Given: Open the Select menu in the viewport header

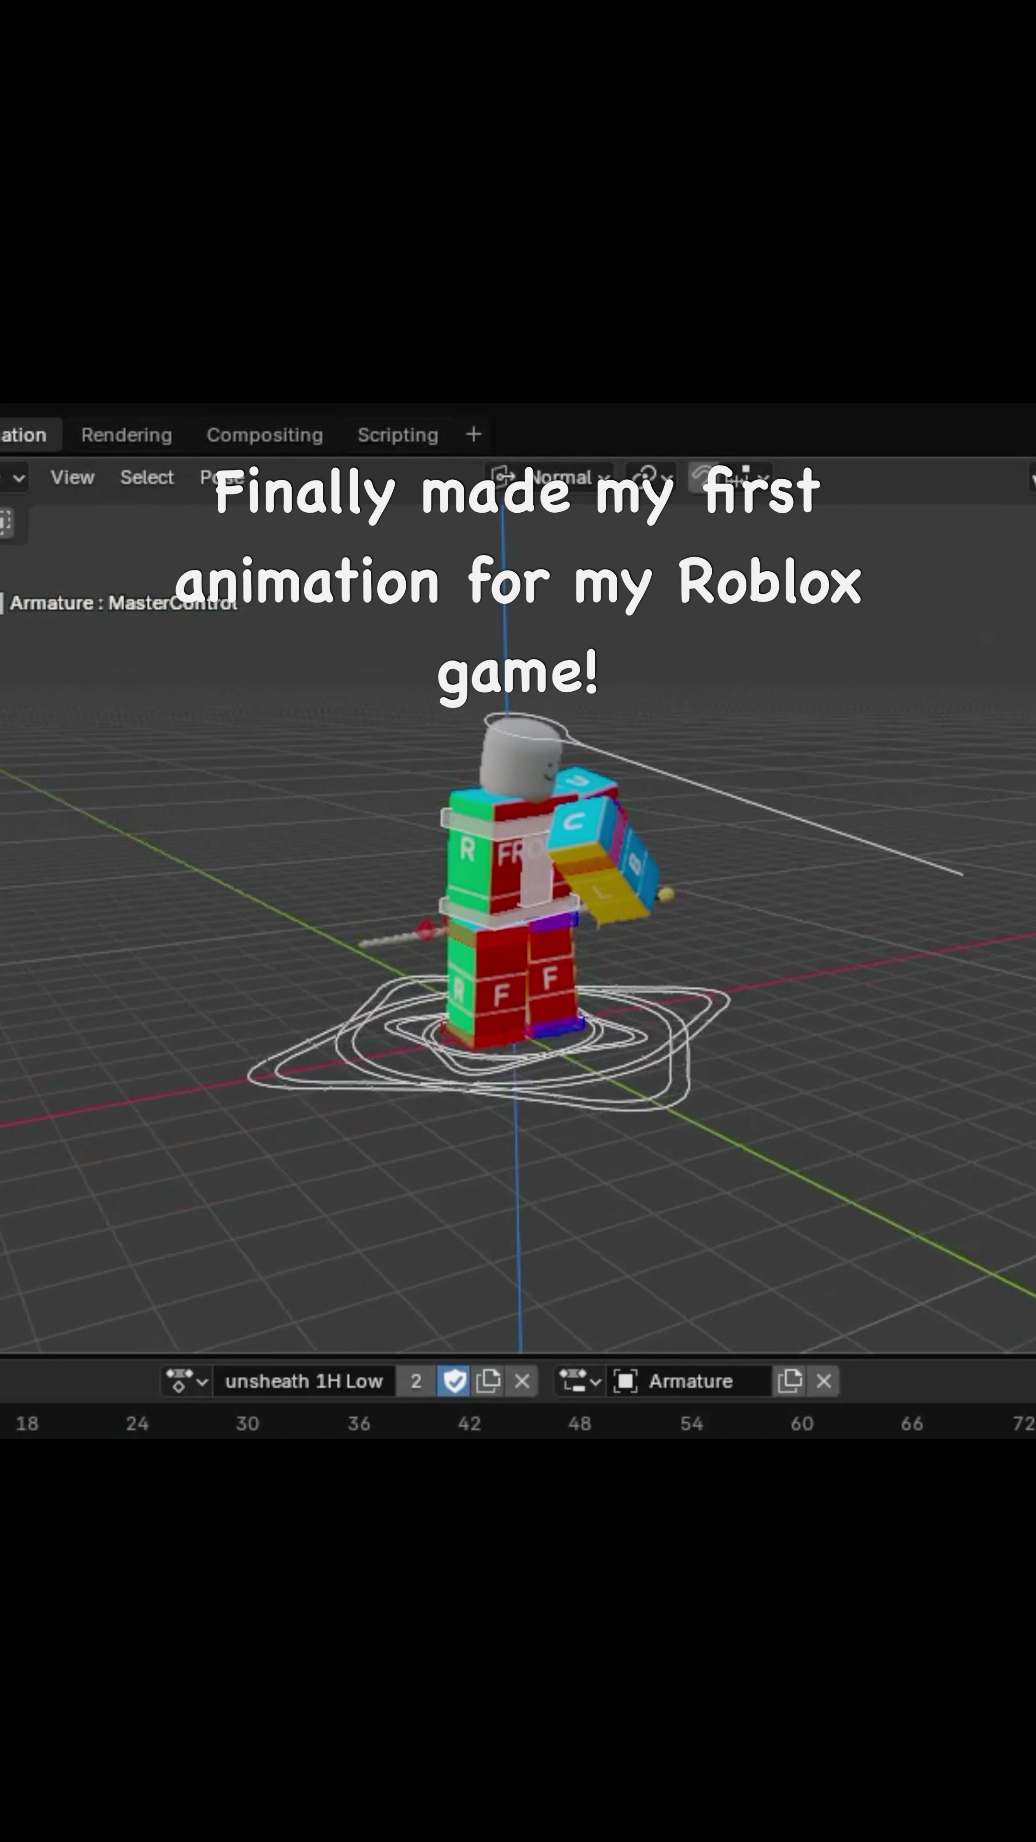Looking at the screenshot, I should 147,477.
